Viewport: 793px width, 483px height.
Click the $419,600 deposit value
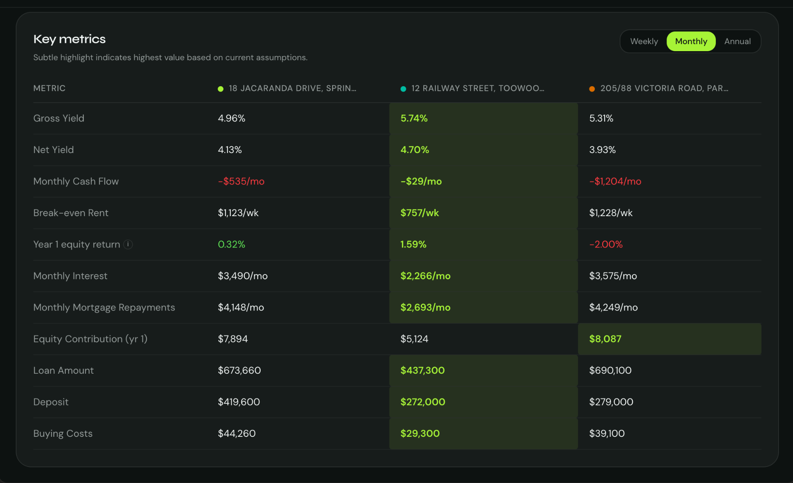(x=239, y=402)
